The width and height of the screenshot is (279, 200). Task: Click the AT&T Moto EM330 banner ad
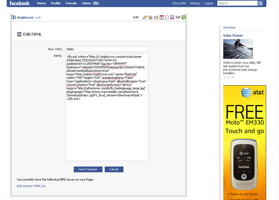coord(245,143)
